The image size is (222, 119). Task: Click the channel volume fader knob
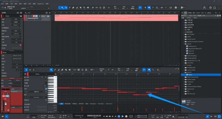[6, 104]
